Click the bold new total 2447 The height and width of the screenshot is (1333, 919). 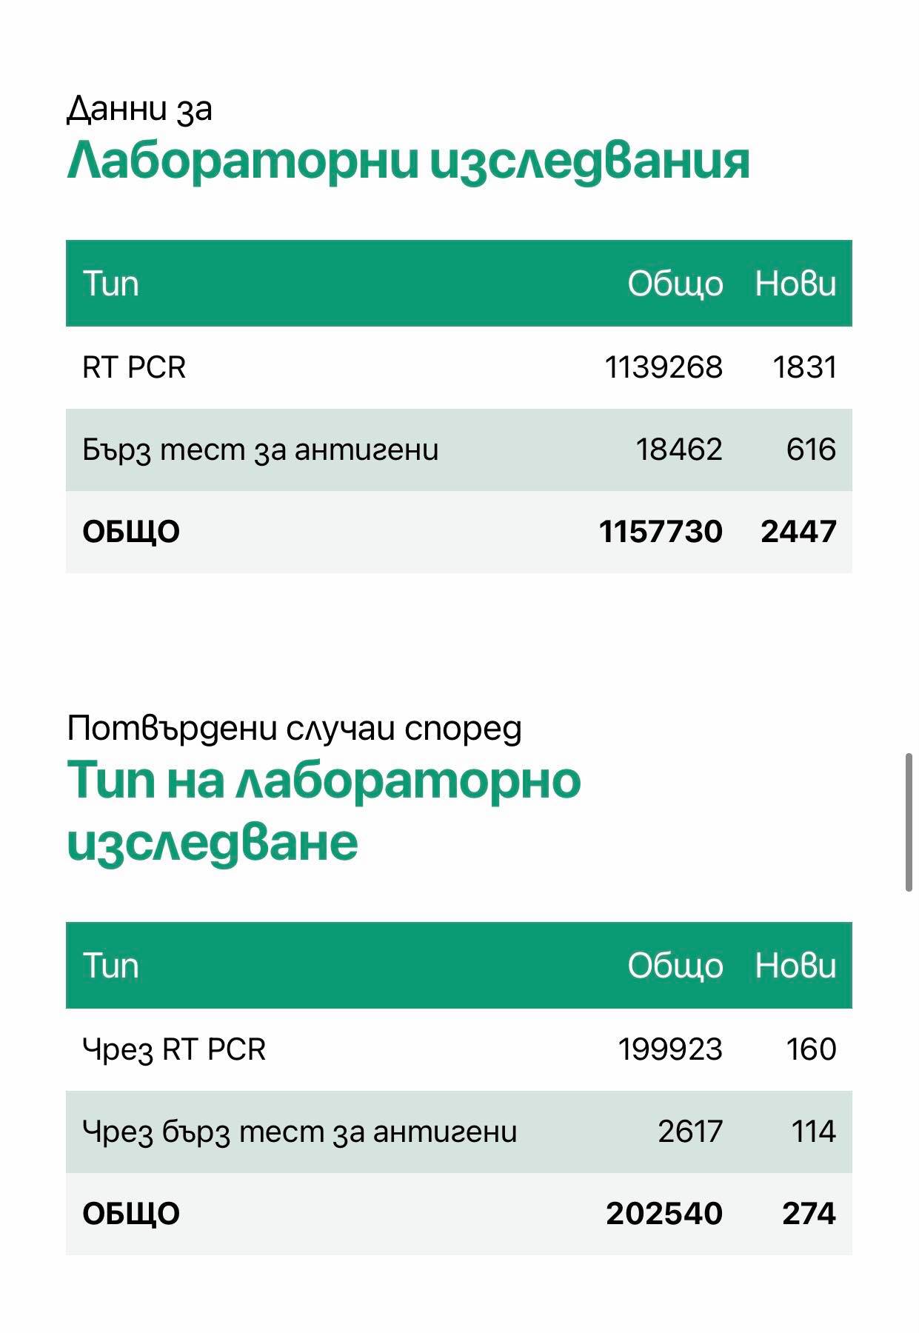pos(798,532)
